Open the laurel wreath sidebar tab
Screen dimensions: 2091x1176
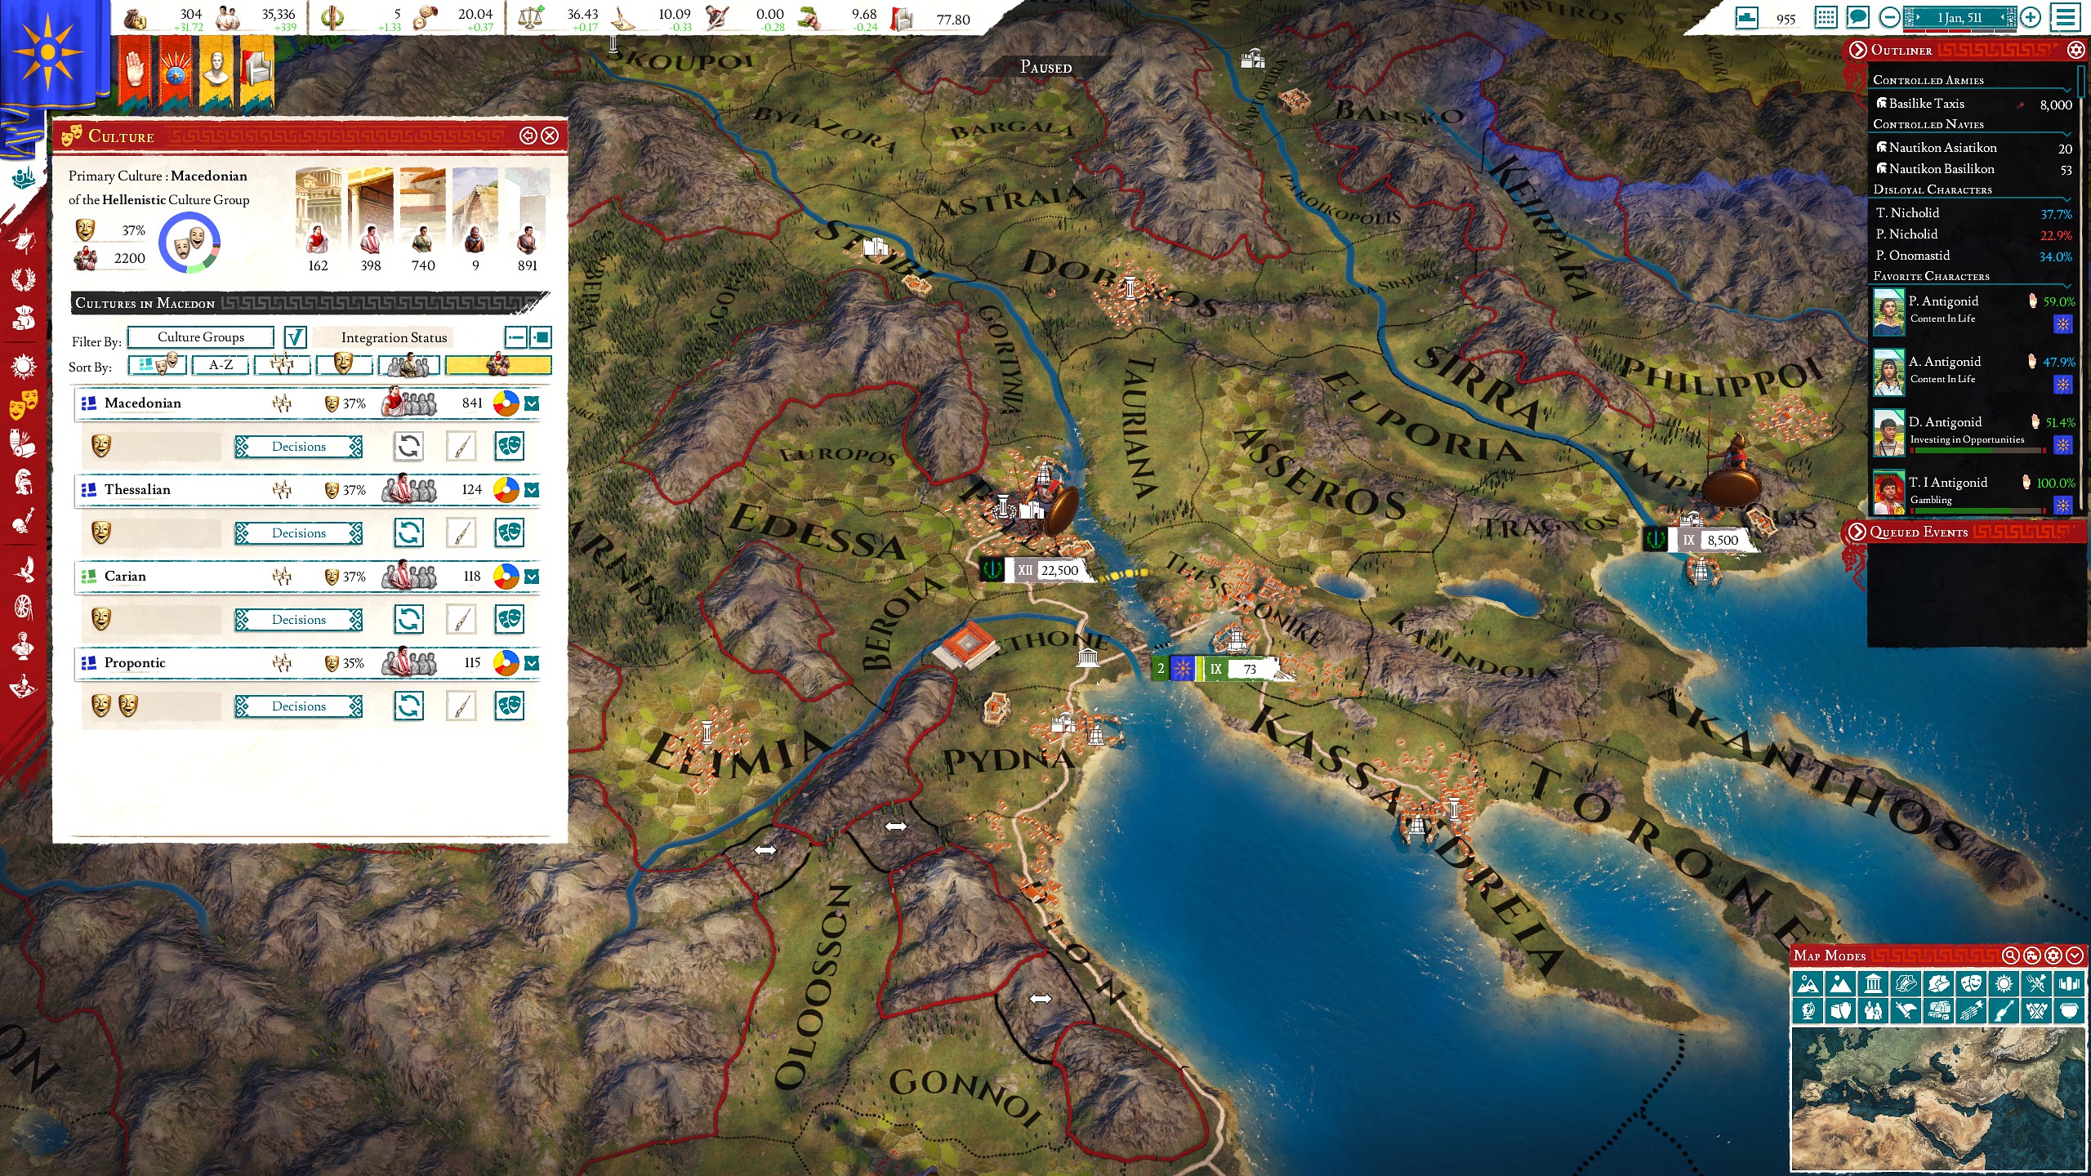24,279
